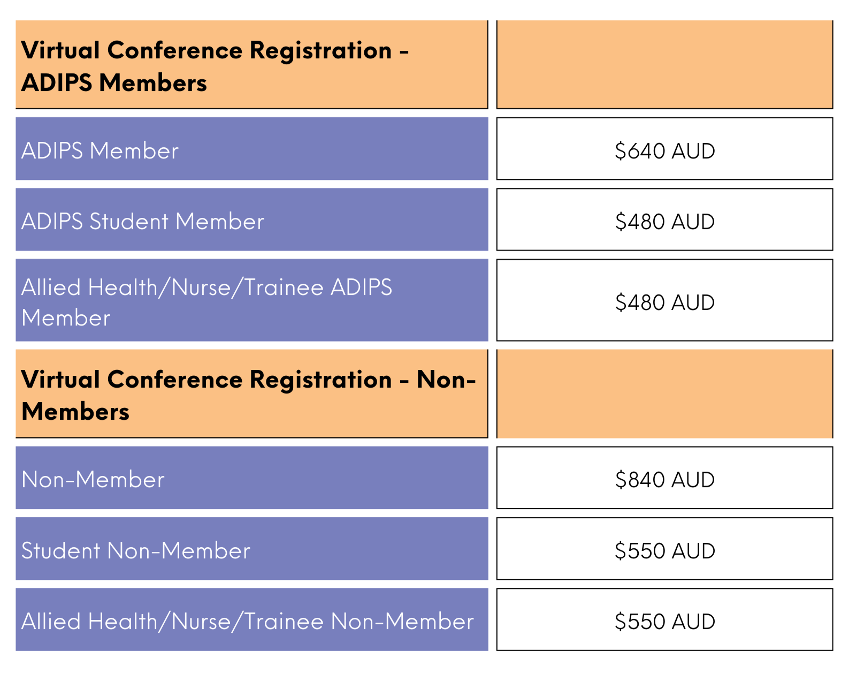Click the word Member under Allied Health/Nurse/Trainee ADIPS
The width and height of the screenshot is (849, 681).
coord(66,318)
